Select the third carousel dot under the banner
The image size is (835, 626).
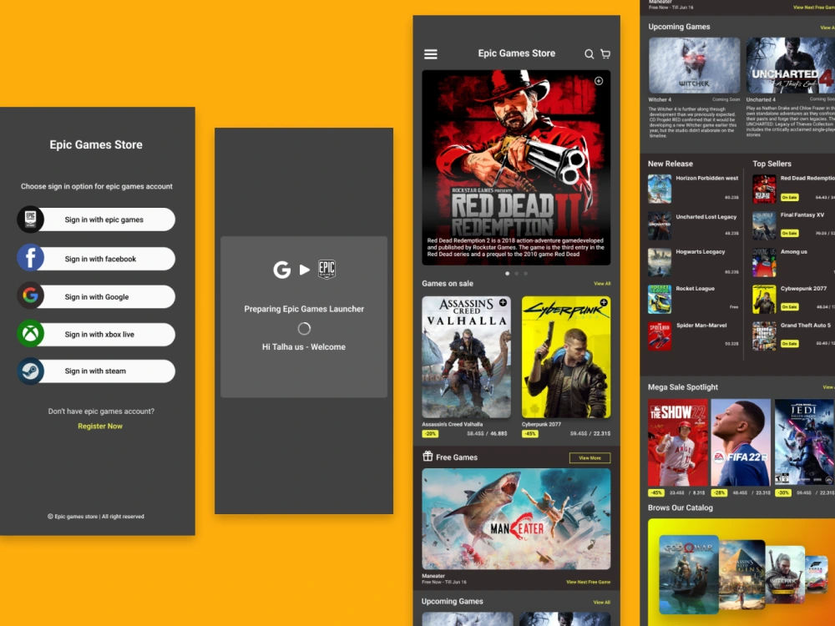click(525, 274)
